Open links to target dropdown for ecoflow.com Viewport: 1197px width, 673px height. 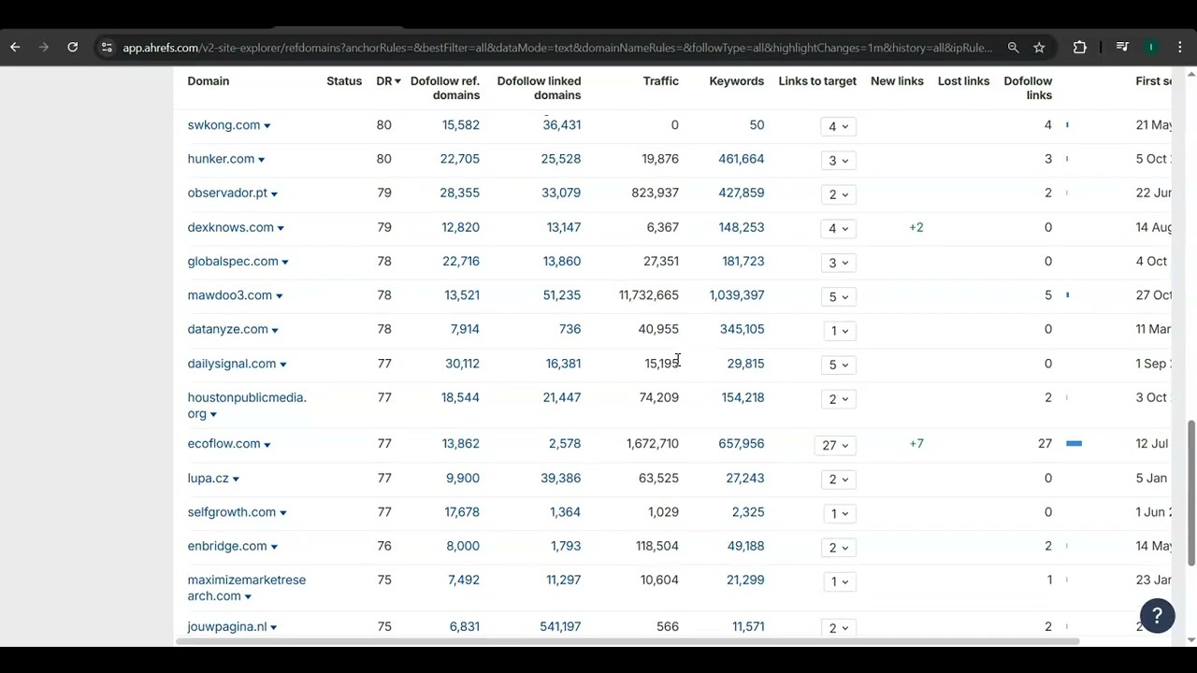(835, 445)
